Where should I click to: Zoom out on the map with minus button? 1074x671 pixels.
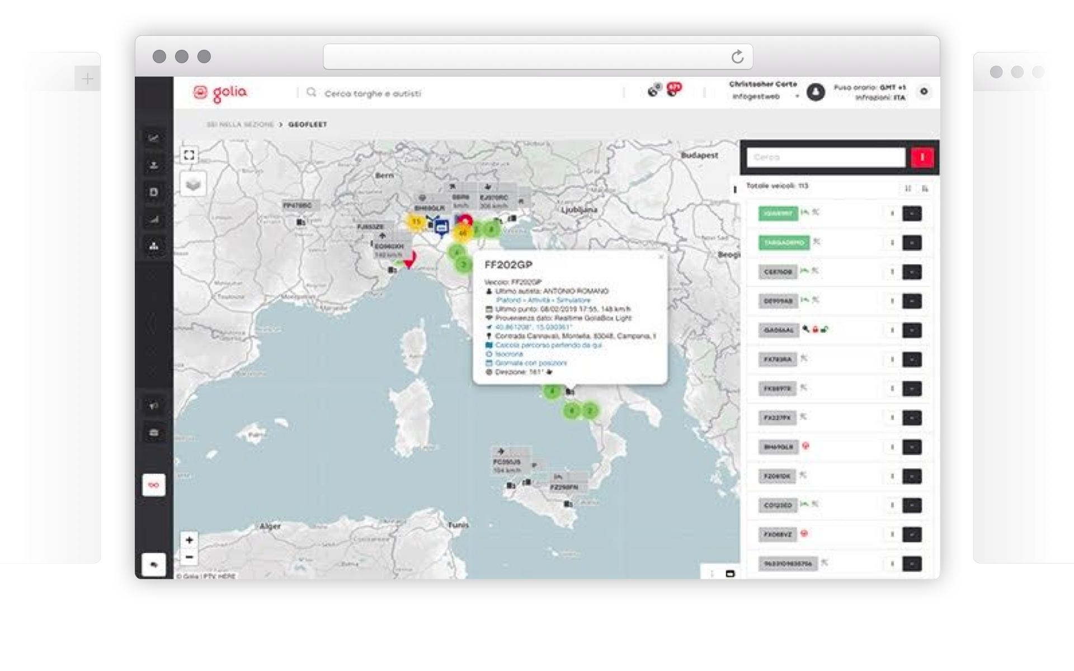189,557
